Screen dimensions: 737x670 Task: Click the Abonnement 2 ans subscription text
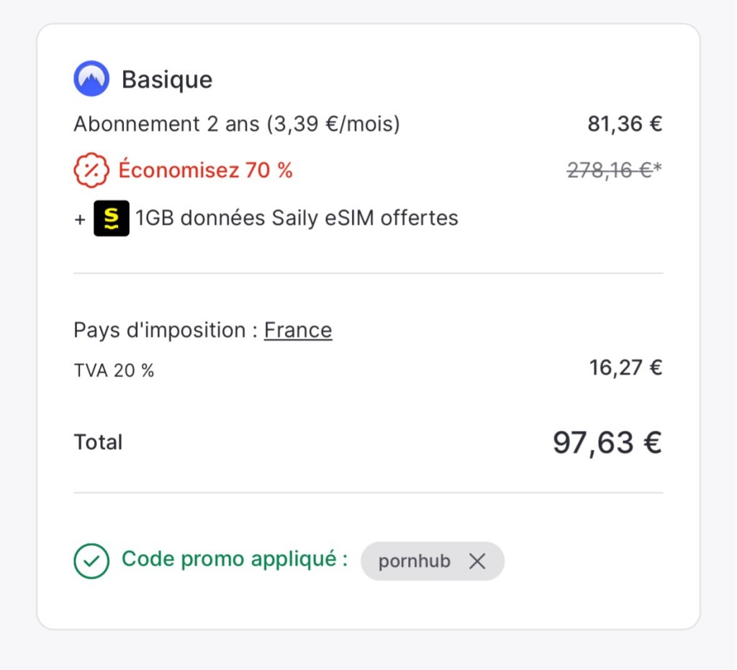[236, 124]
